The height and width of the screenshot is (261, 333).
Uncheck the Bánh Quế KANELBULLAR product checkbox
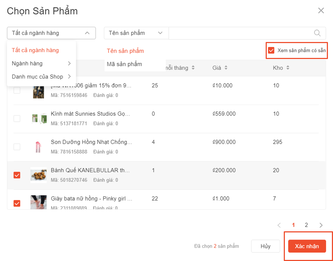[17, 175]
